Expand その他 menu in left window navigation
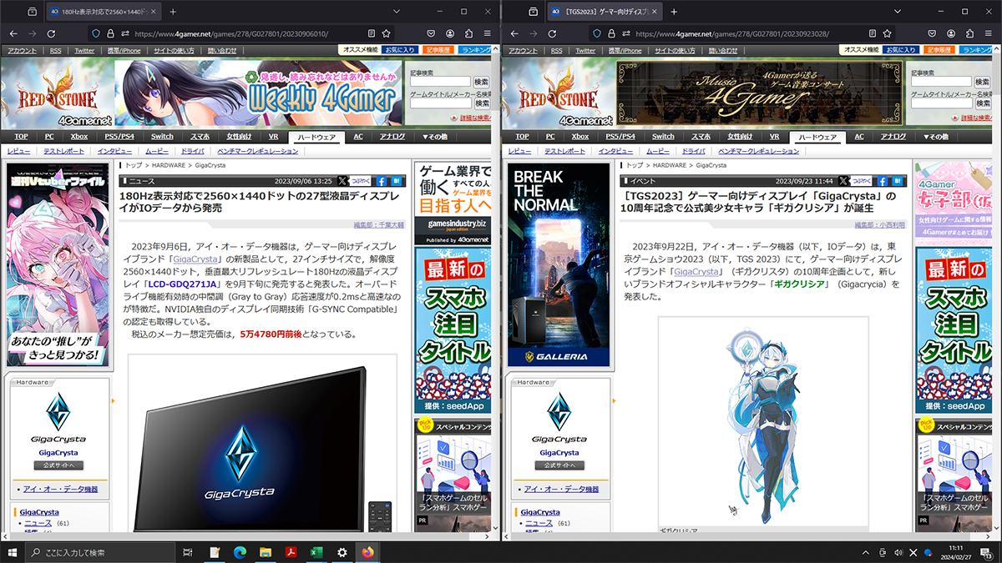Viewport: 1002px width, 563px height. point(435,136)
